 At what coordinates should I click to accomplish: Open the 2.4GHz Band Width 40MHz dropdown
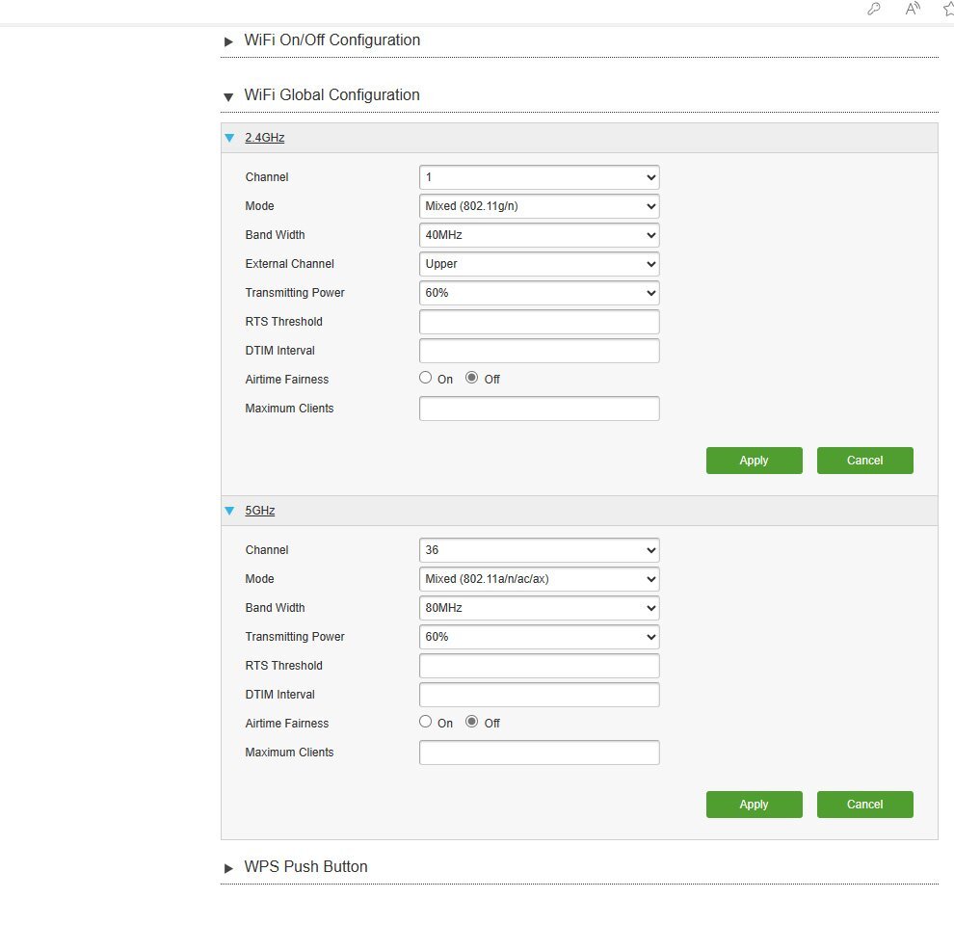point(539,235)
